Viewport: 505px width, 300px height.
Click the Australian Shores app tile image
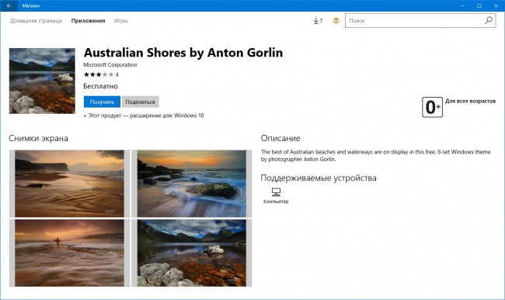42,81
